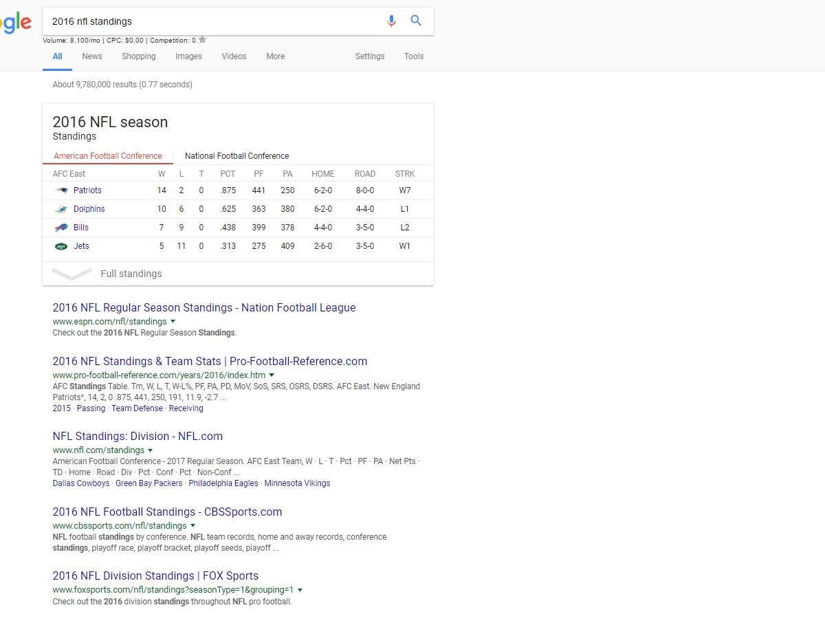The height and width of the screenshot is (625, 825).
Task: Open the Tools menu
Action: tap(414, 56)
